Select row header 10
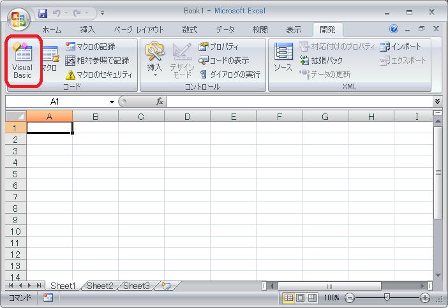The height and width of the screenshot is (308, 448). click(16, 231)
